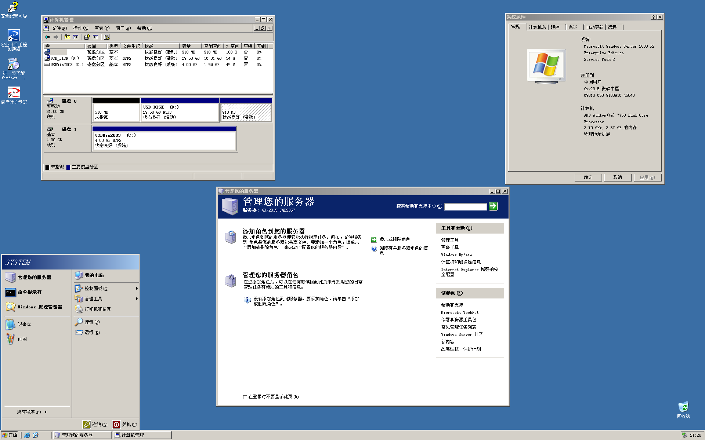Viewport: 705px width, 440px height.
Task: Click 管理您的服务器 in Start menu
Action: (37, 278)
